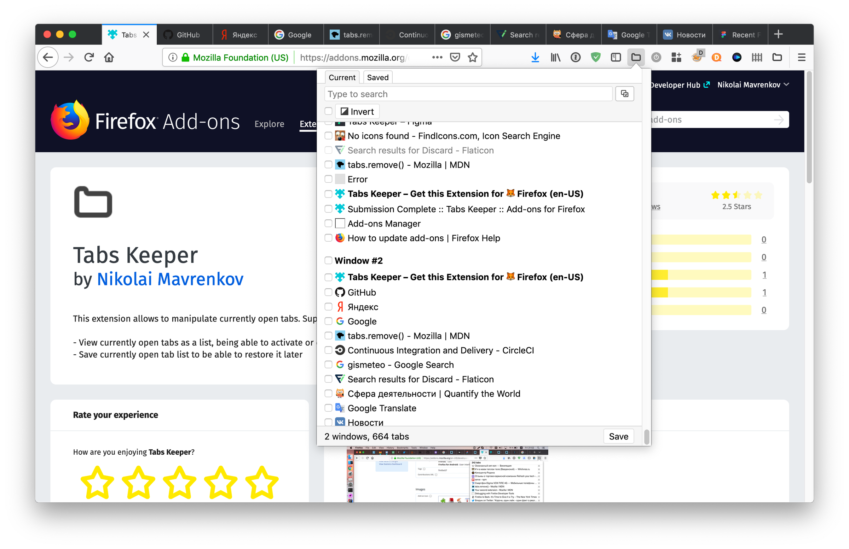Viewport: 849px width, 549px height.
Task: Click the gray power-button extension icon
Action: coord(655,57)
